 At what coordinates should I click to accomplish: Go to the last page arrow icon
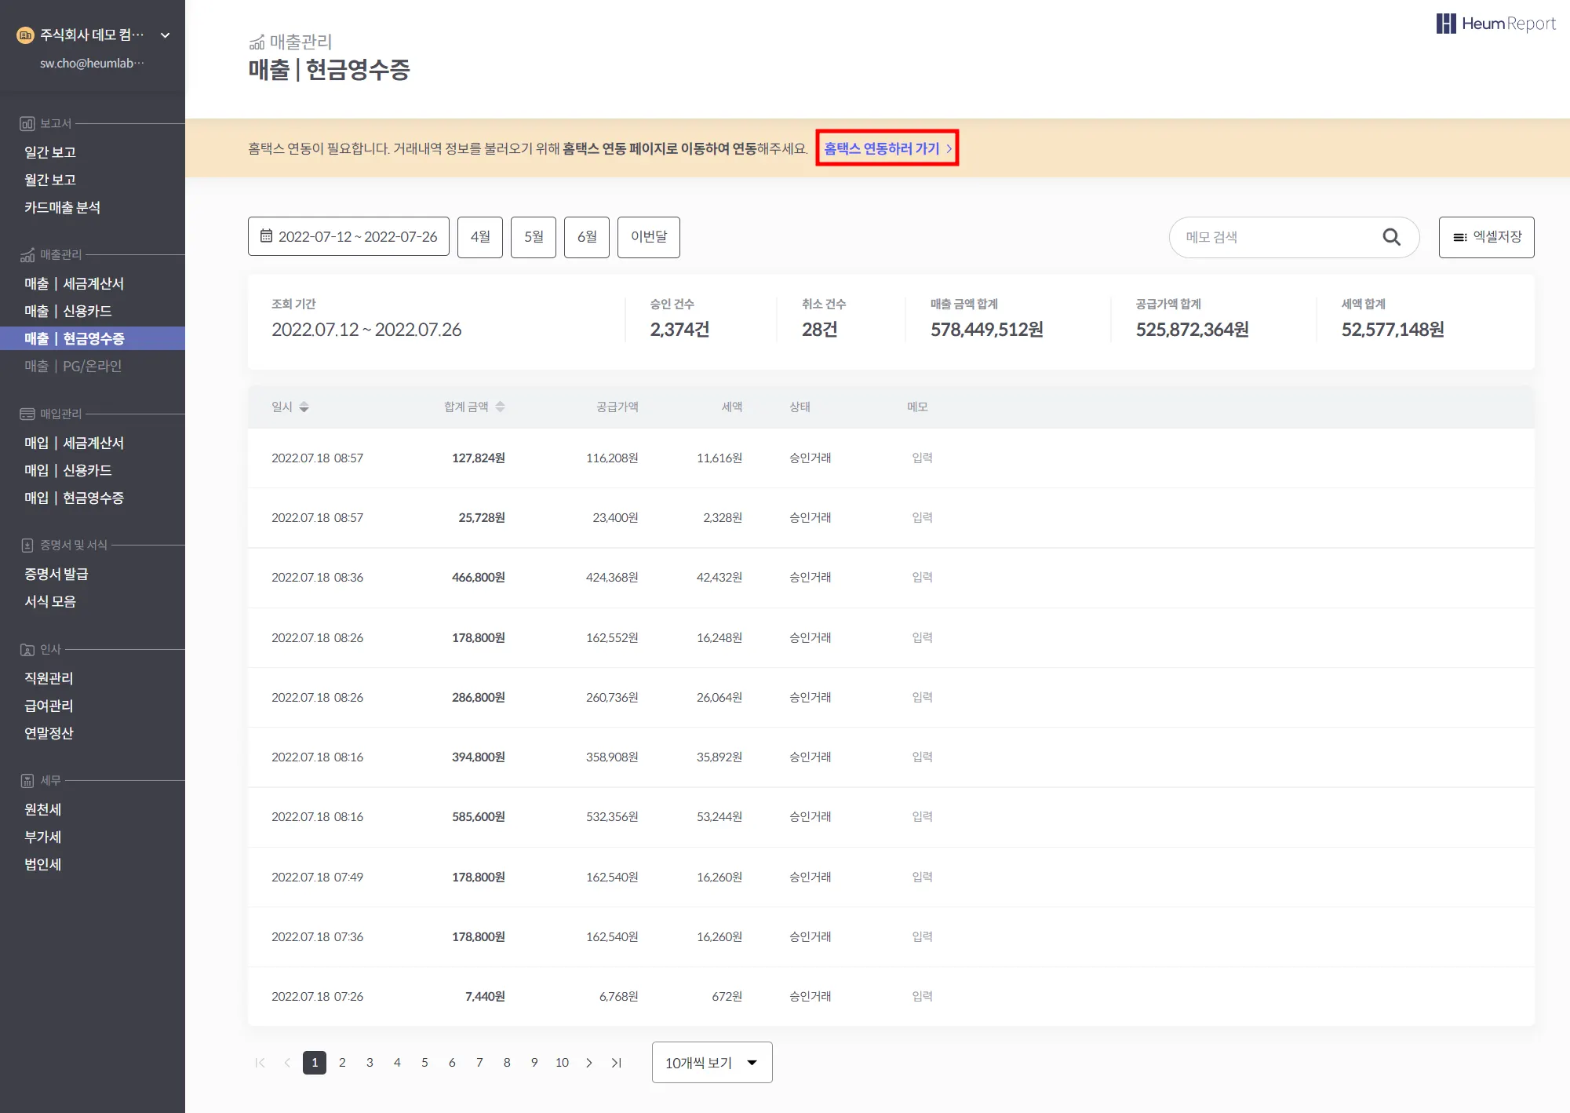(617, 1063)
